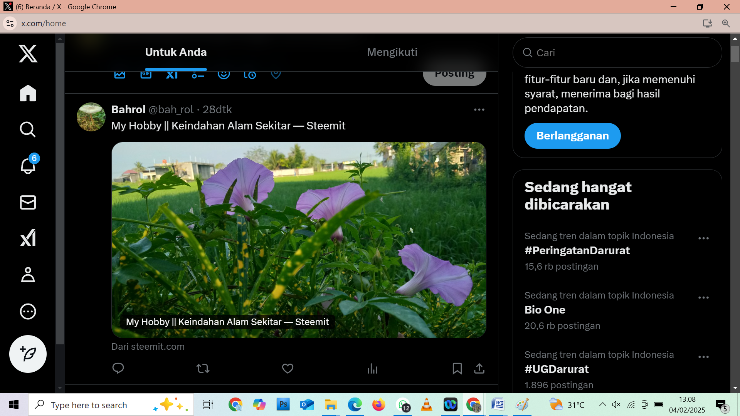Open view stats on Bahrol's post
Screen dimensions: 740x416
point(372,369)
